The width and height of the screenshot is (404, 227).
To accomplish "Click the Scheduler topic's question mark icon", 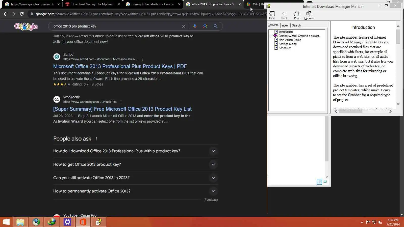I will pyautogui.click(x=276, y=48).
